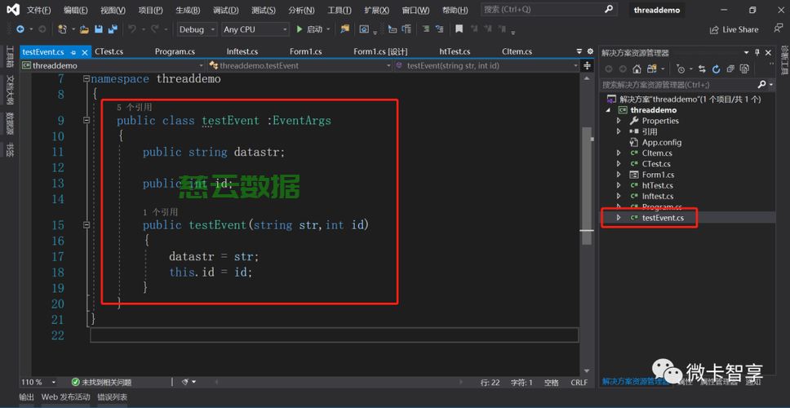The height and width of the screenshot is (408, 790).
Task: Open the threaddemo project scope dropdown
Action: click(113, 65)
